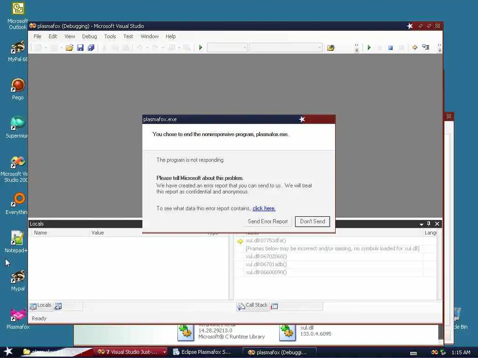
Task: Open the Test menu
Action: 128,36
